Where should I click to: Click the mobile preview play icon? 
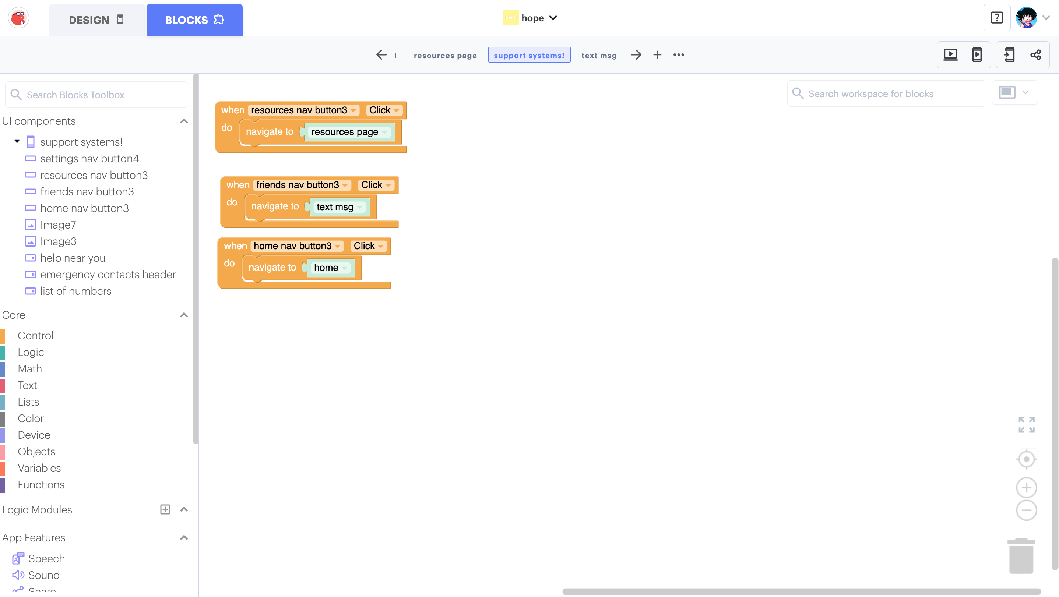[977, 54]
